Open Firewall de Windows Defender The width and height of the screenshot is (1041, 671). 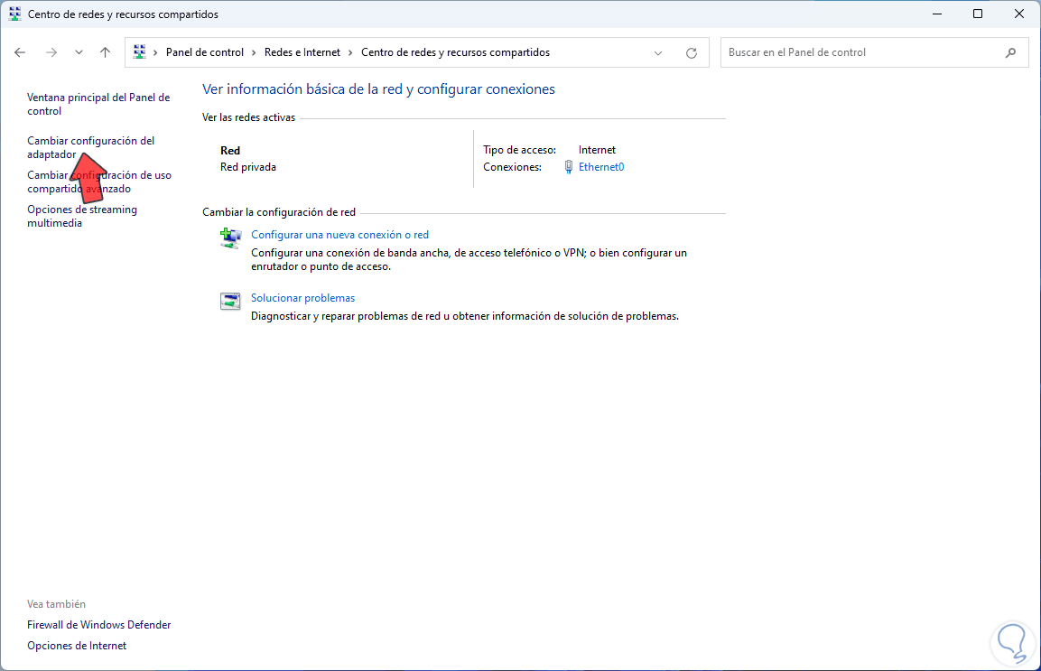point(99,625)
